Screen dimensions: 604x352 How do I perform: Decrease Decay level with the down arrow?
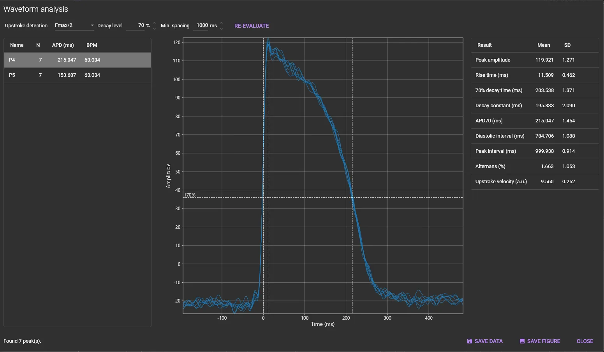tap(154, 28)
